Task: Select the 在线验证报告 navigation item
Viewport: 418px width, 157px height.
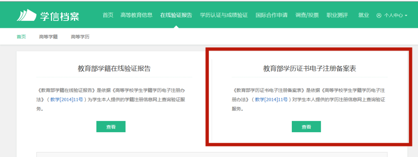Action: click(x=176, y=15)
